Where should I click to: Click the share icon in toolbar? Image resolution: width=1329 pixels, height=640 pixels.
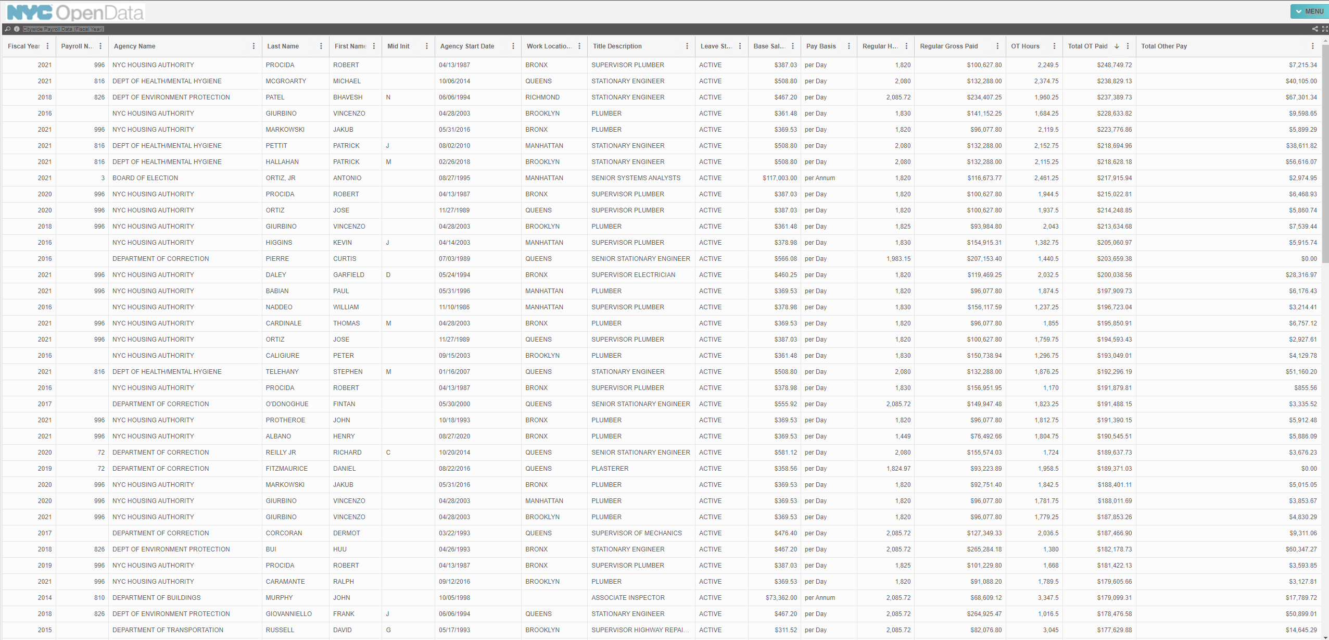click(1315, 29)
